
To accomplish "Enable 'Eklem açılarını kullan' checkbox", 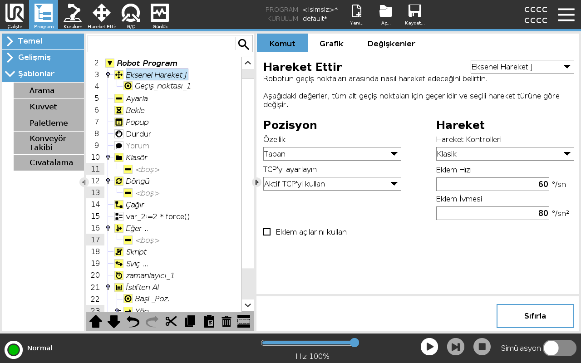I will click(267, 232).
